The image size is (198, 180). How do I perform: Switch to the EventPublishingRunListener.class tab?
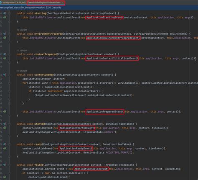[44, 3]
